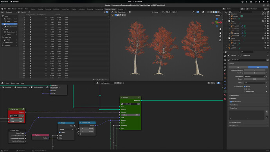
Task: Switch to the Layout workspace tab
Action: [33, 9]
